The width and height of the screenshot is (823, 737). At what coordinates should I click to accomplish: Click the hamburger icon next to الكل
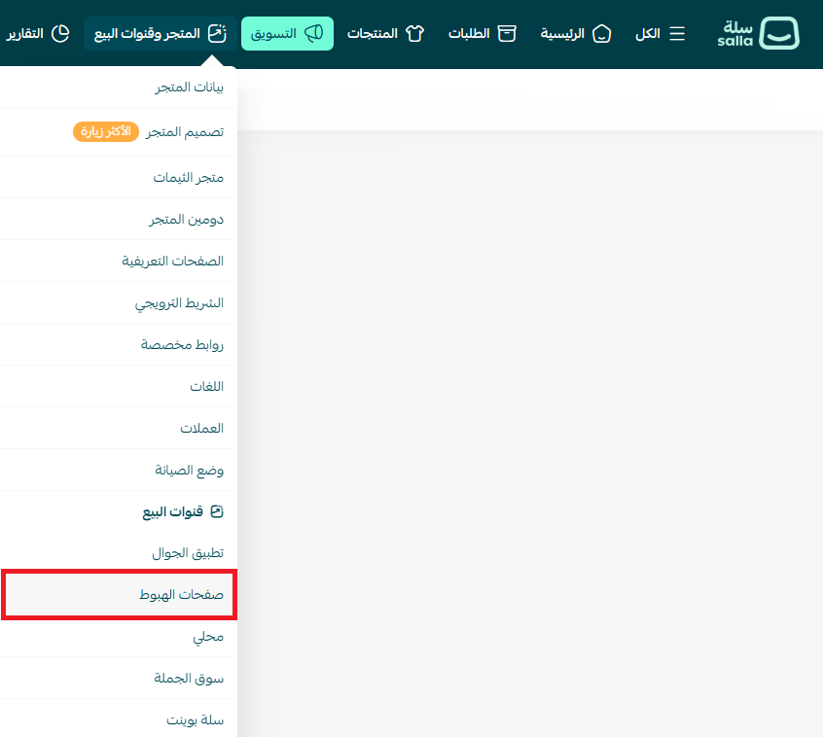[x=677, y=34]
